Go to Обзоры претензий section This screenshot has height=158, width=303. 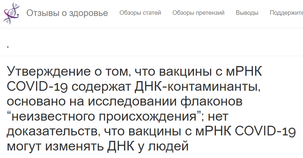(198, 13)
